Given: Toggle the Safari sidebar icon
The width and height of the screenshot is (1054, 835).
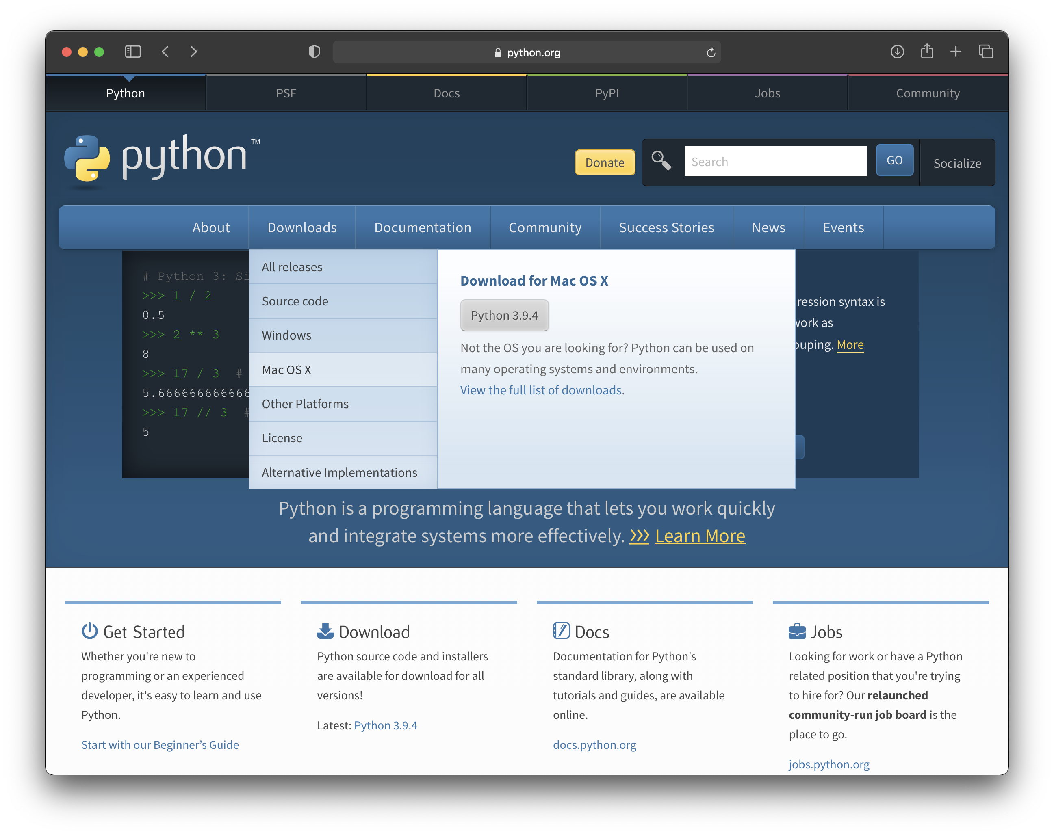Looking at the screenshot, I should point(132,52).
